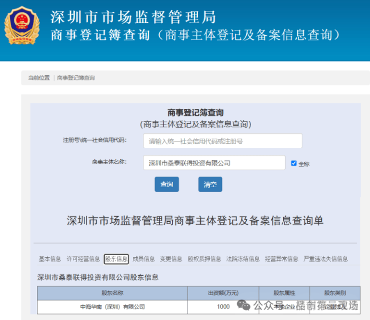Image resolution: width=370 pixels, height=320 pixels.
Task: Focus the 商事主体名称 input field
Action: [x=214, y=163]
